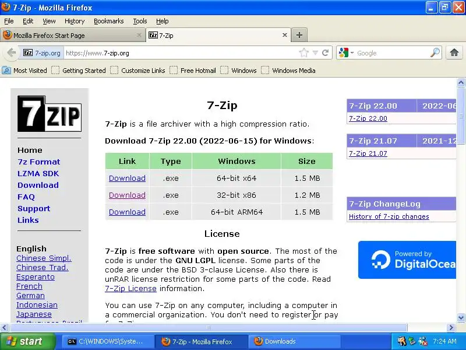The height and width of the screenshot is (350, 466).
Task: Open the Windows bookmark
Action: pos(238,71)
